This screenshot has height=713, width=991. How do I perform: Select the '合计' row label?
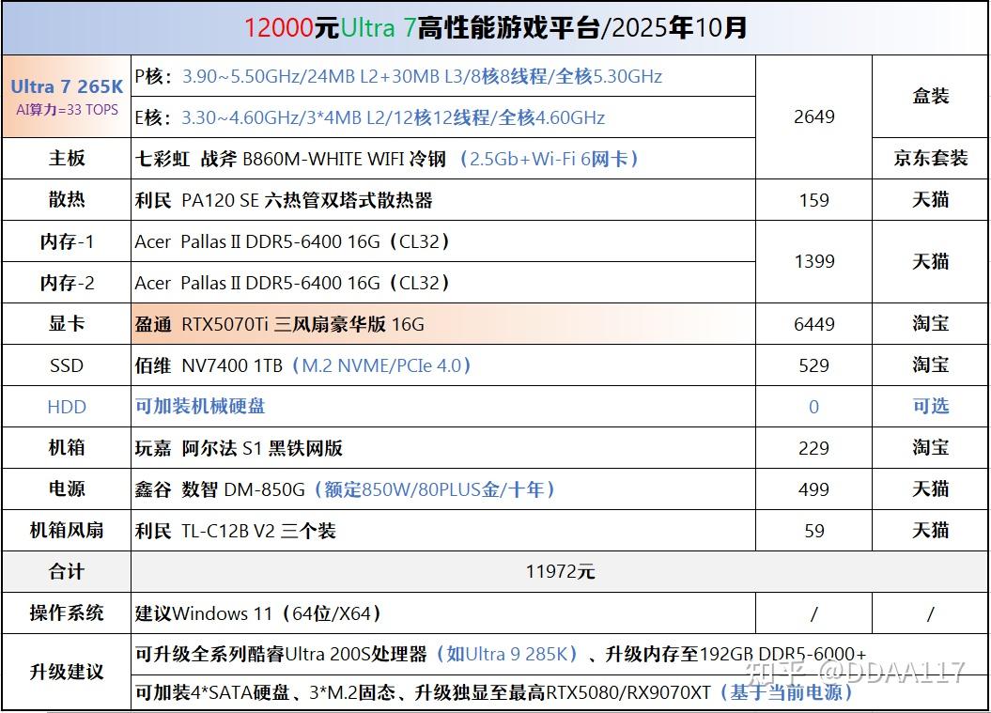tap(67, 571)
